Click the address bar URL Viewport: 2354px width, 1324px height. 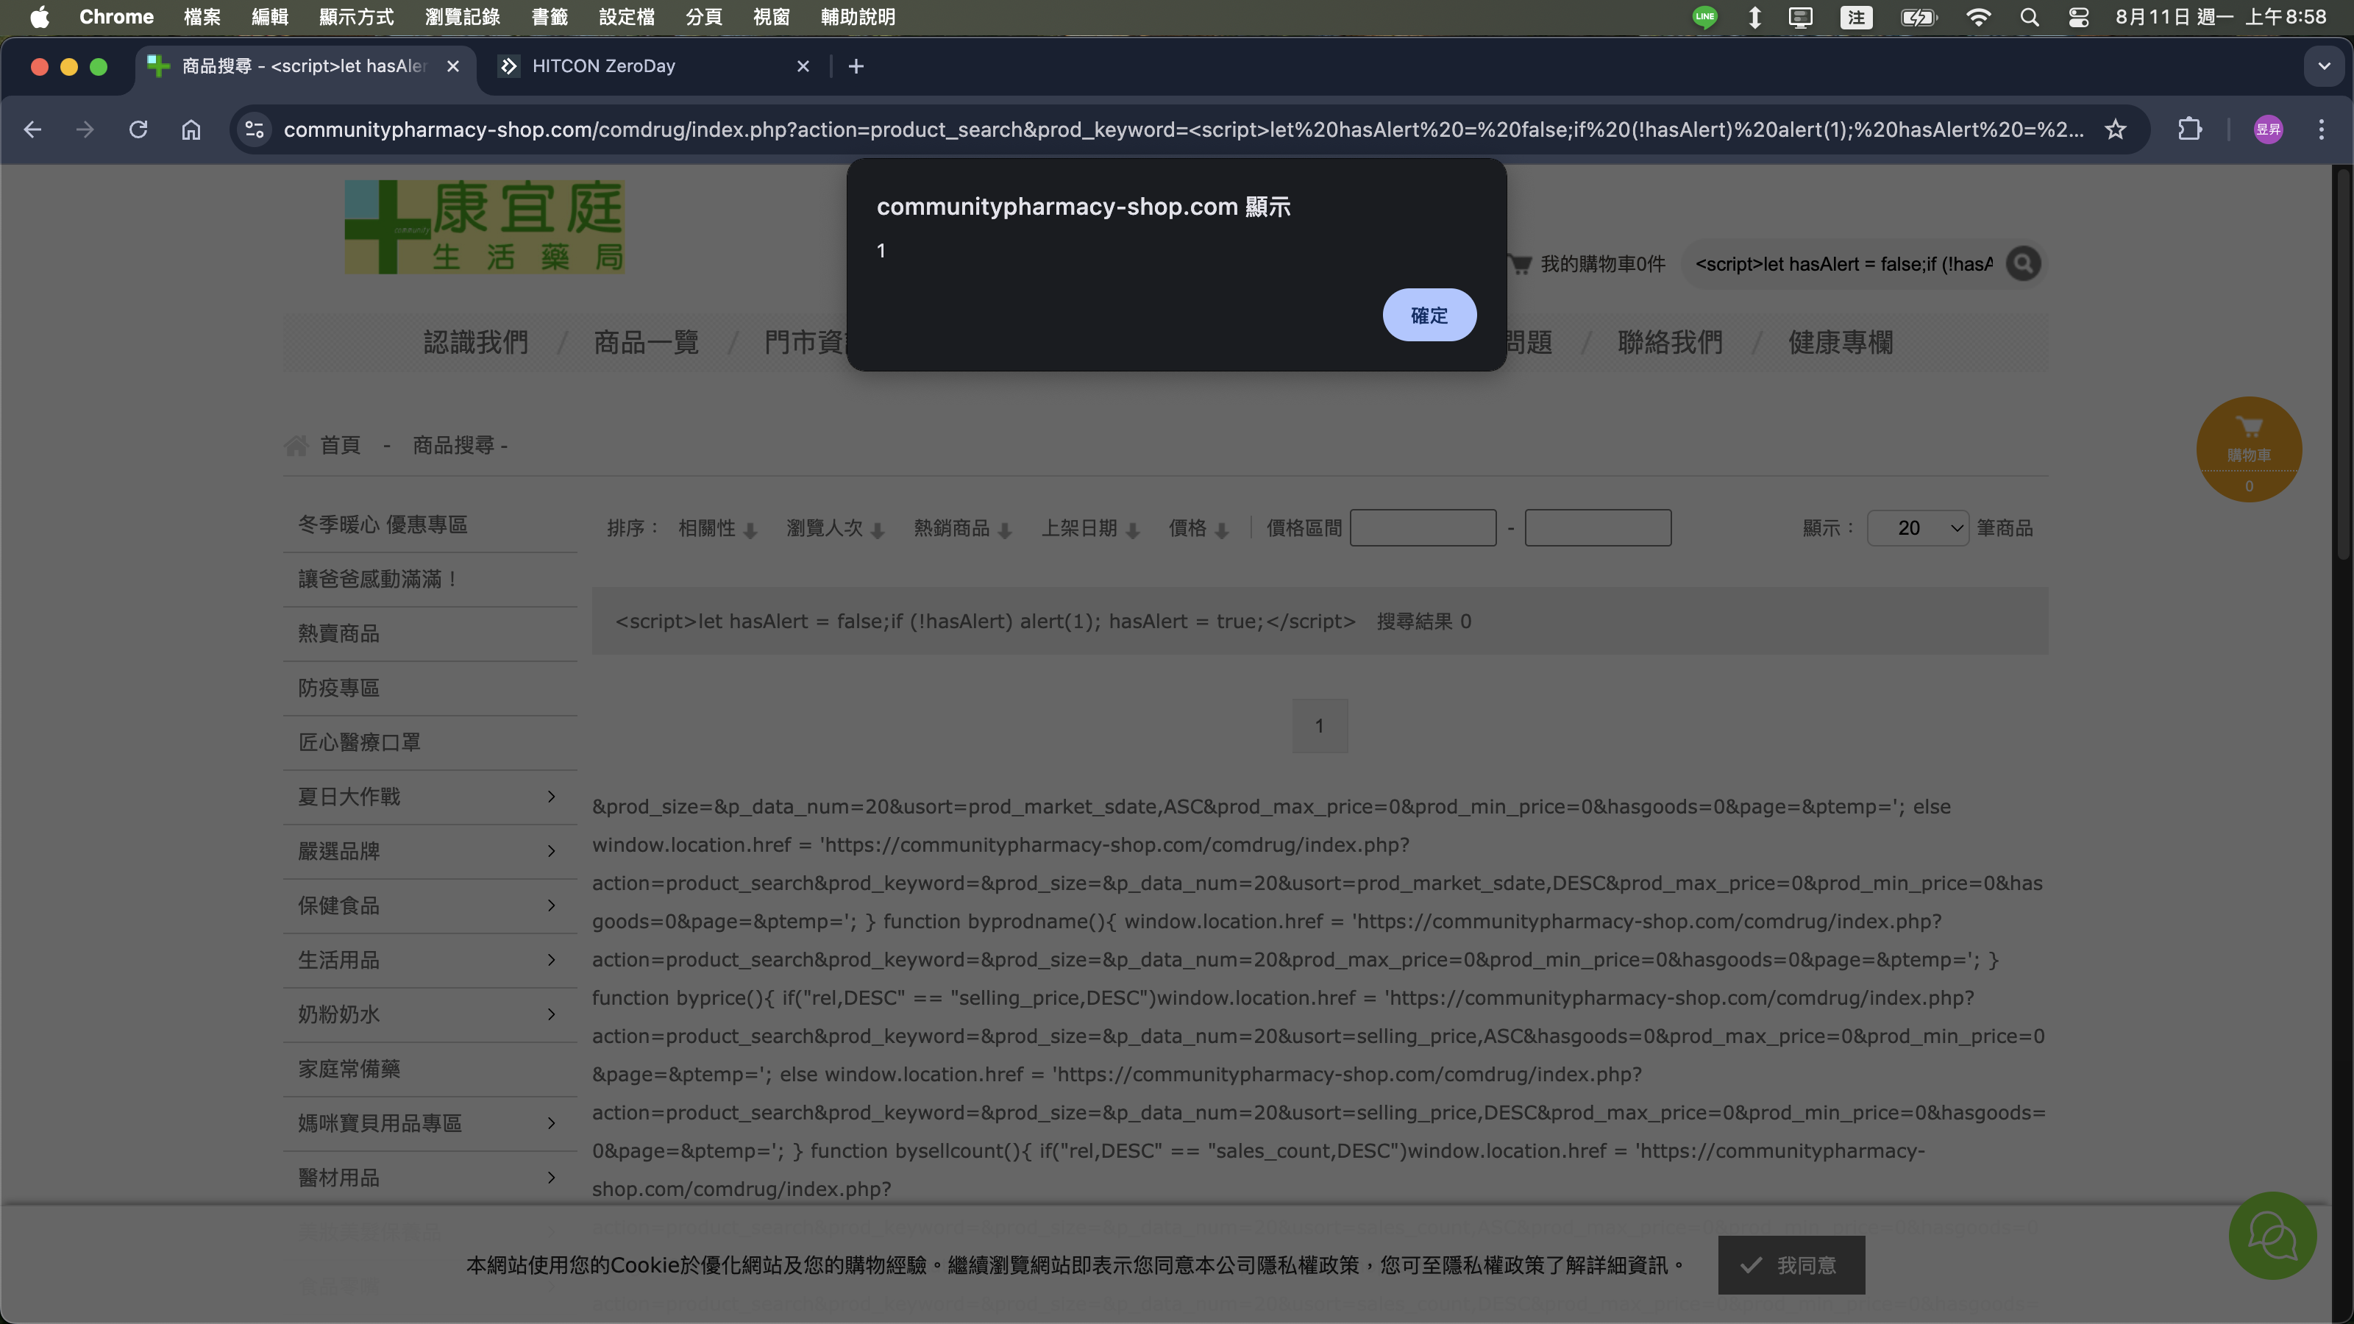pos(1184,129)
